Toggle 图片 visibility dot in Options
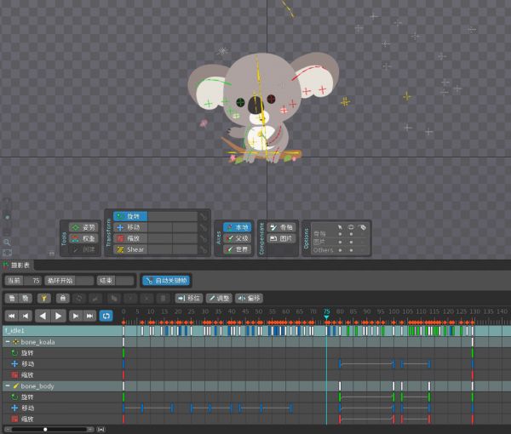The image size is (511, 434). point(351,242)
